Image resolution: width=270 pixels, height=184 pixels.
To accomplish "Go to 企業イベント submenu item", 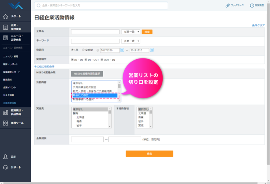I will click(9, 87).
